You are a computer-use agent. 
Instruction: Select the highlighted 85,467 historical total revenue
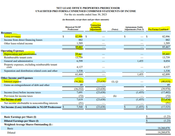(78, 47)
